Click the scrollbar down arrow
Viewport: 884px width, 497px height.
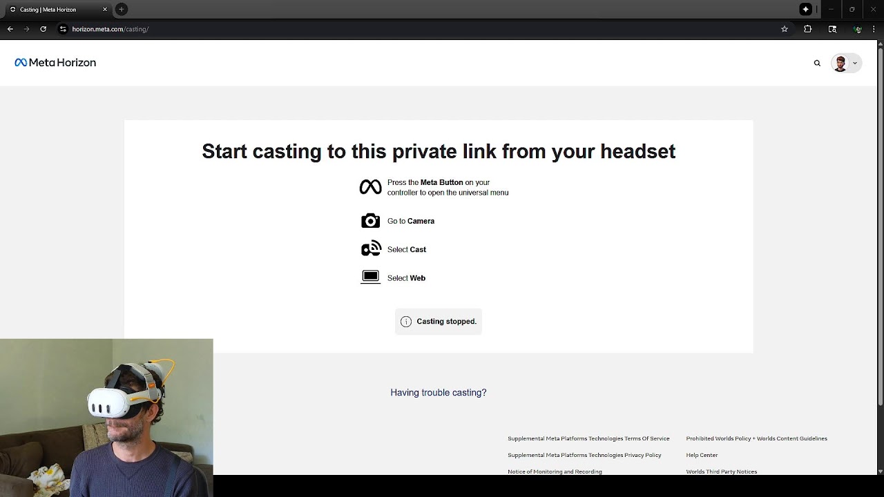[880, 471]
